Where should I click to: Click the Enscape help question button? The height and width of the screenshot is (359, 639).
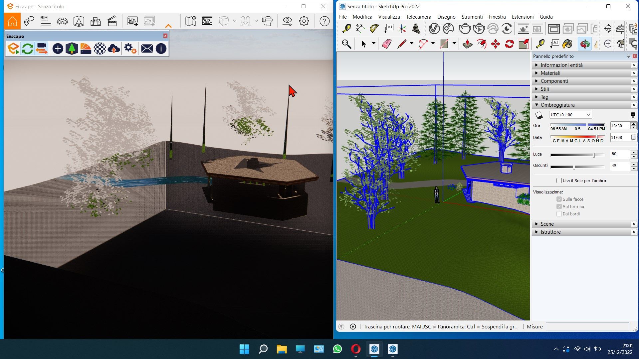324,21
